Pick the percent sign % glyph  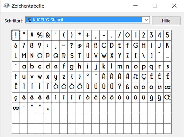[x=40, y=35]
